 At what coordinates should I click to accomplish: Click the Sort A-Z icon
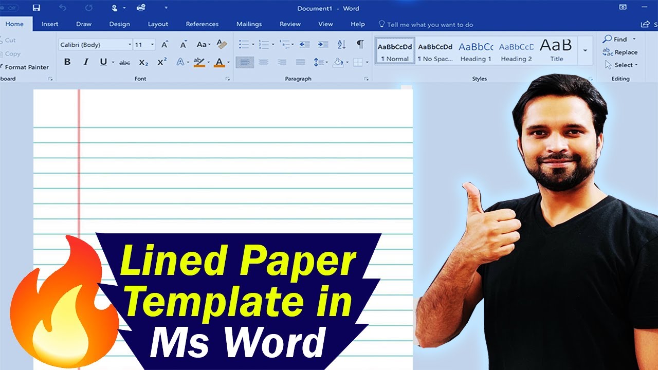coord(343,45)
